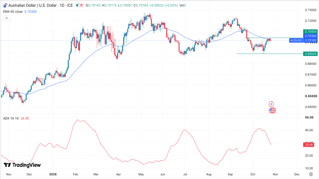Click the Dec label at the time axis end

click(297, 174)
